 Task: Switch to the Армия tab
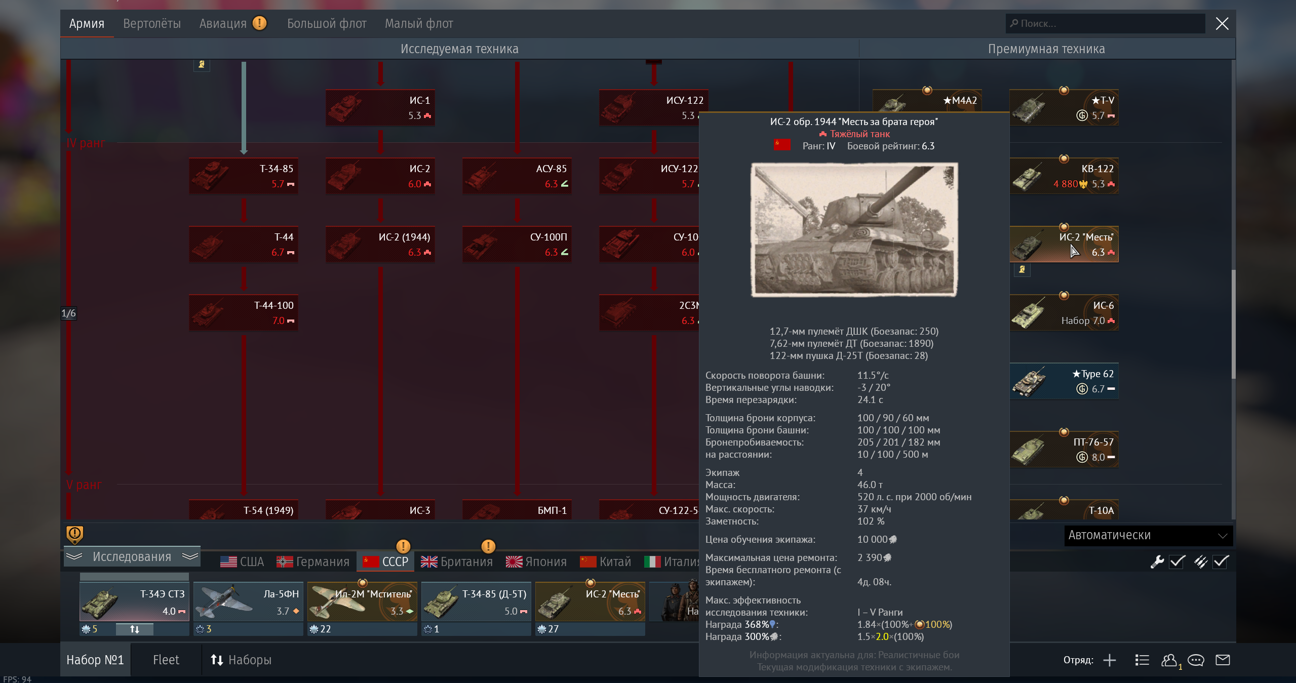(87, 24)
